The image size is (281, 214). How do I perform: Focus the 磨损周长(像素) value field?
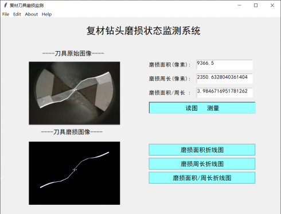(224, 79)
